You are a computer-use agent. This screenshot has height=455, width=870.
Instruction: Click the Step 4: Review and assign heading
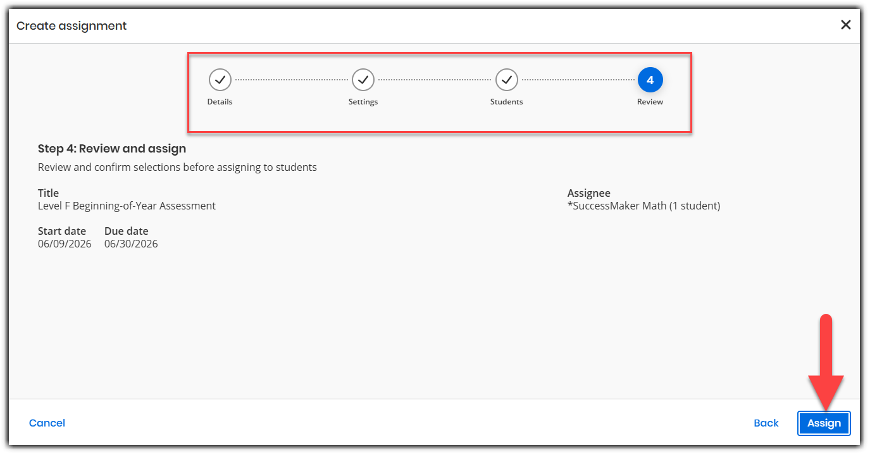(x=112, y=149)
